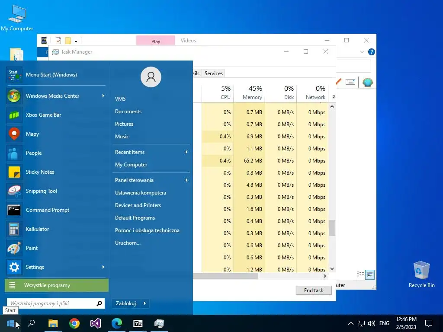
Task: Open Command Prompt
Action: pyautogui.click(x=56, y=210)
